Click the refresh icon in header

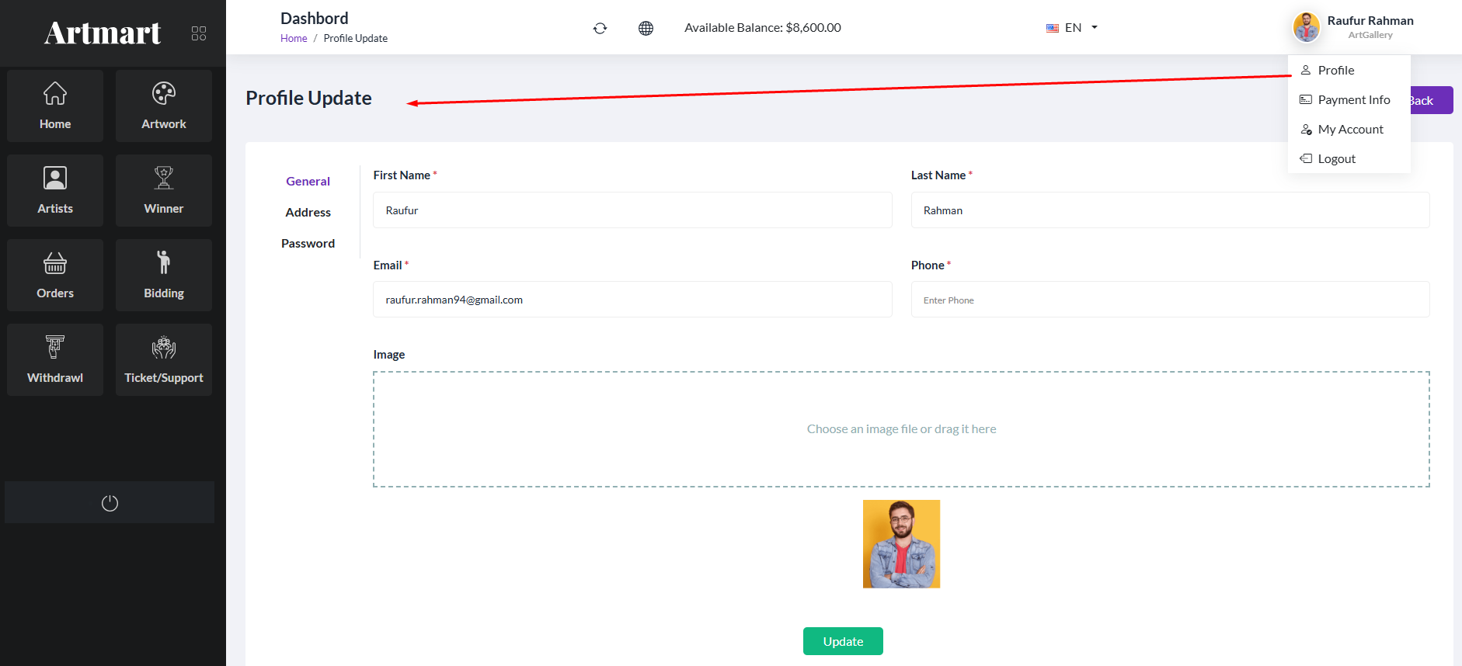(600, 28)
